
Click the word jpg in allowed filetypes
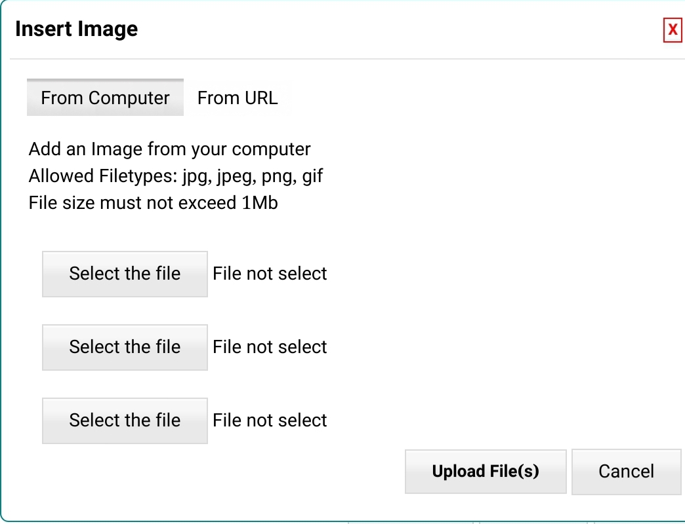coord(196,177)
